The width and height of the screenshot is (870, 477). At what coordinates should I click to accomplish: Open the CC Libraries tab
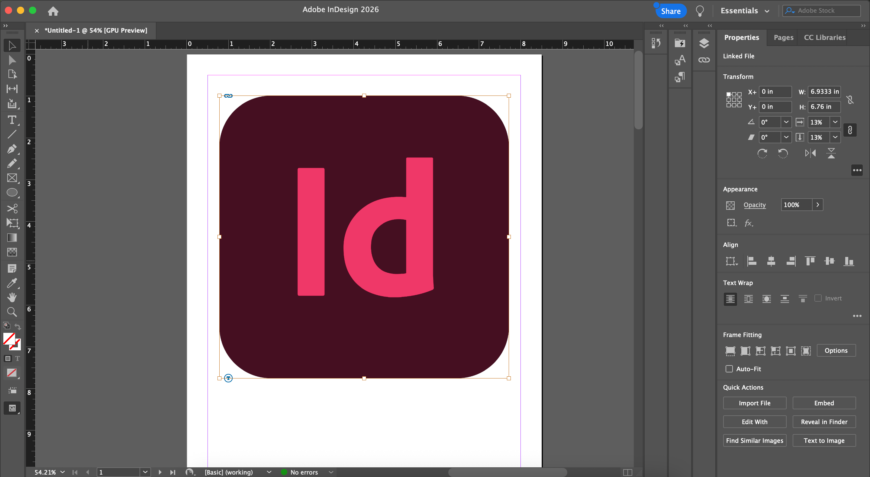(824, 37)
